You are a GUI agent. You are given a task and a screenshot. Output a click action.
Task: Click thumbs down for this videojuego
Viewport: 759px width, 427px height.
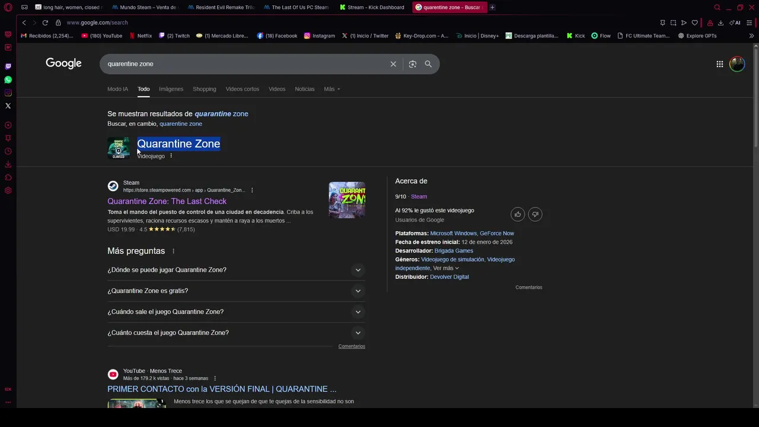coord(535,214)
